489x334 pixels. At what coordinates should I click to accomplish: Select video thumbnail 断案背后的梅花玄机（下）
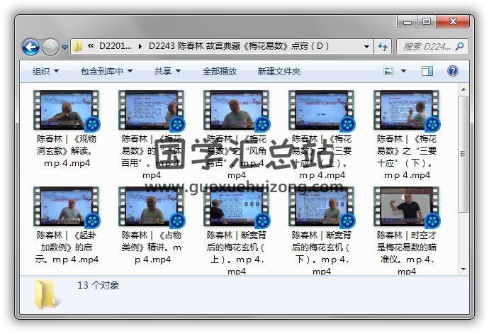[x=322, y=206]
